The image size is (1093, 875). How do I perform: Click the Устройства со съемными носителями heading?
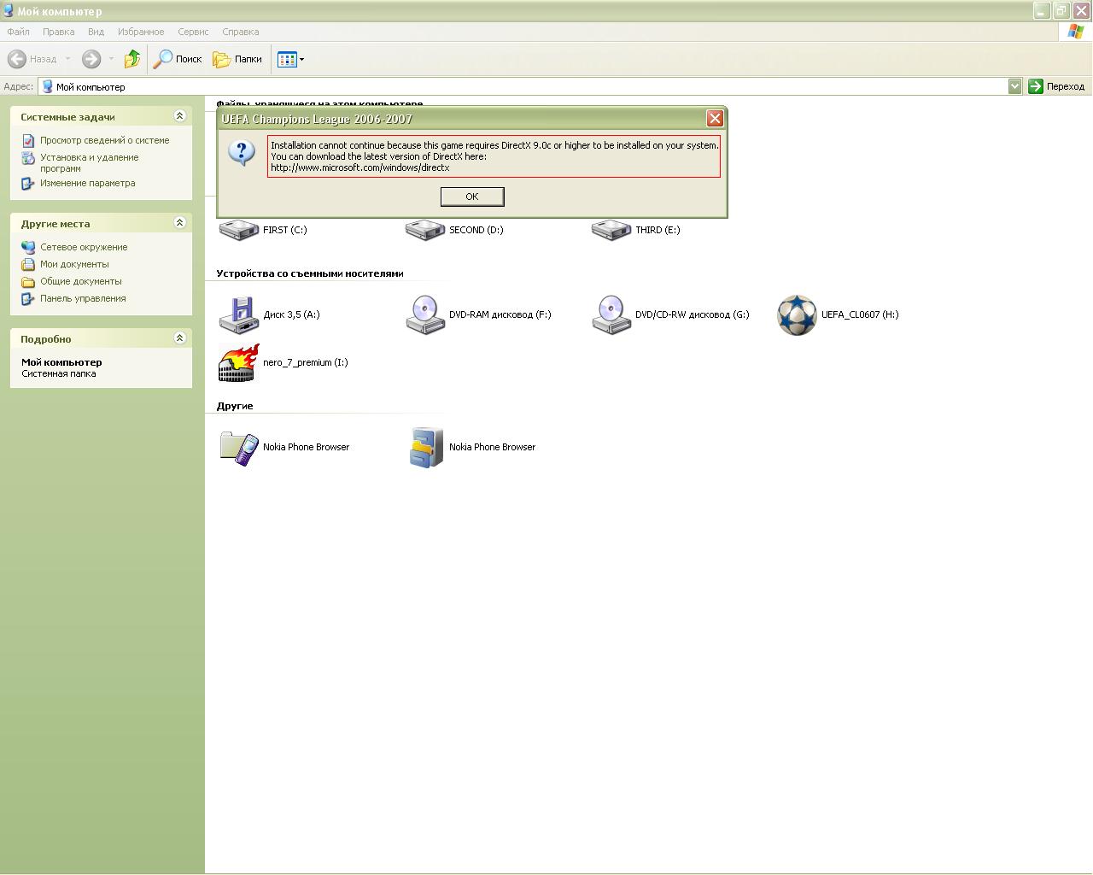pyautogui.click(x=310, y=273)
